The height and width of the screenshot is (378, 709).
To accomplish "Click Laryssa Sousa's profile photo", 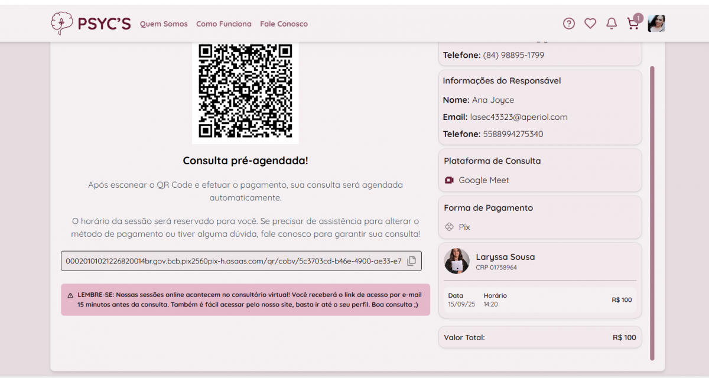I will coord(456,261).
